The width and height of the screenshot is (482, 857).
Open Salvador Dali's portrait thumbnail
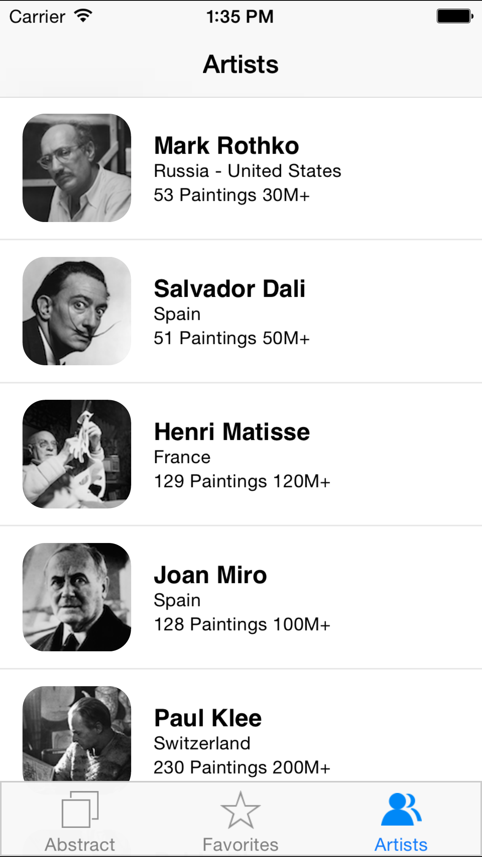(x=77, y=311)
